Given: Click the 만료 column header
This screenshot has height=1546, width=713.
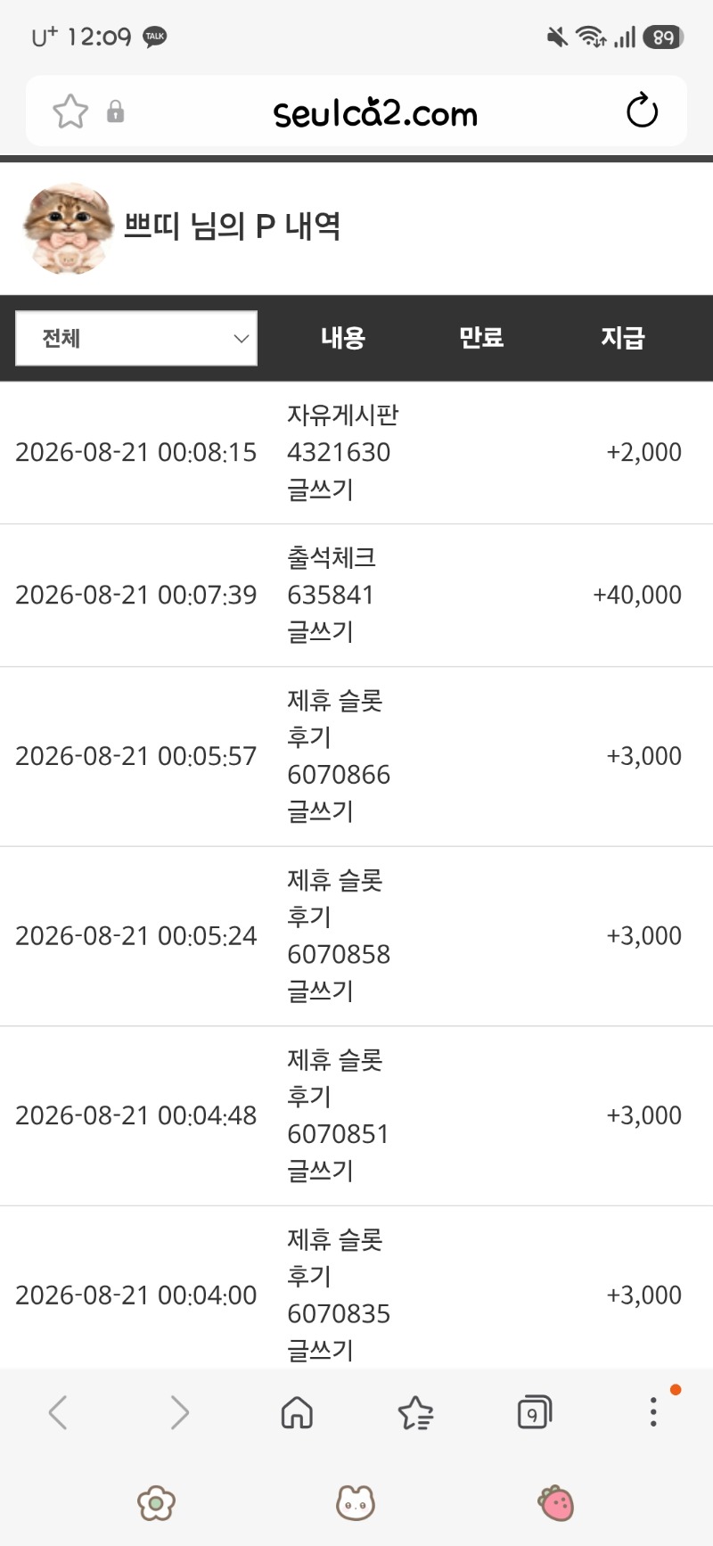Looking at the screenshot, I should [481, 338].
